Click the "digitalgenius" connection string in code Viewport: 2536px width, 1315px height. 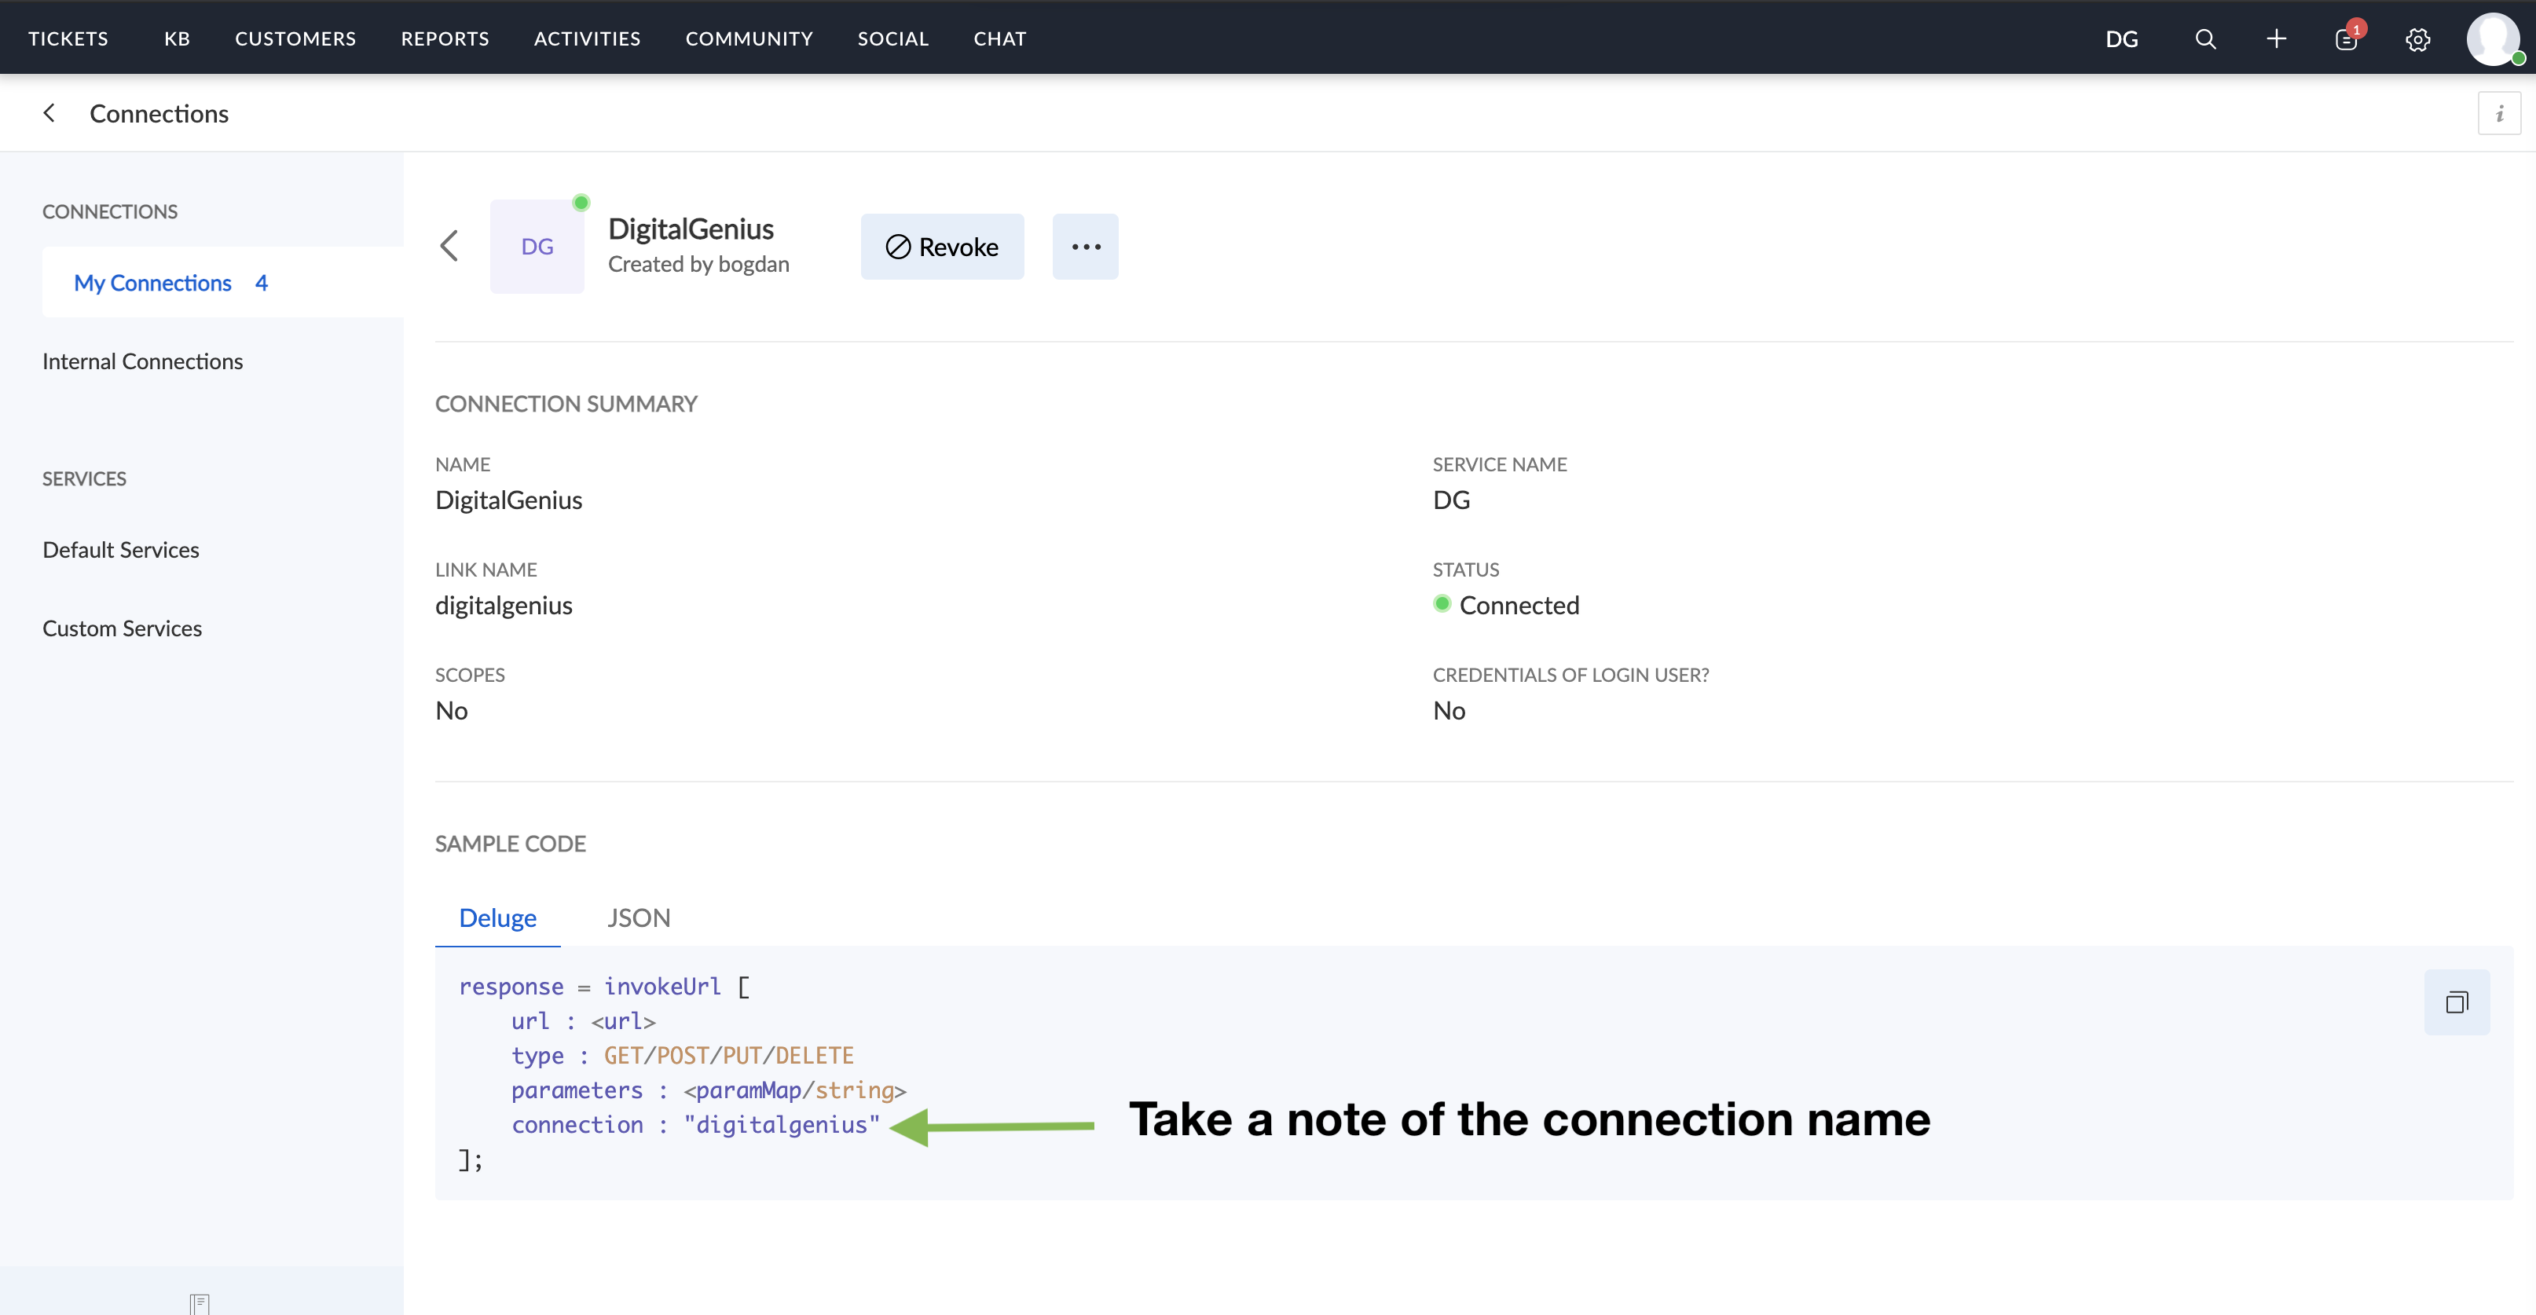coord(782,1124)
